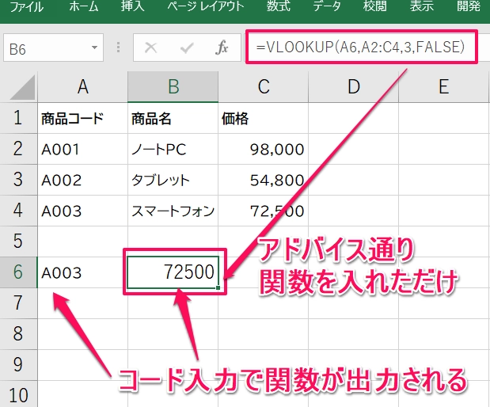Screen dimensions: 490x407
Task: Click the 価格 header cell
Action: point(263,118)
